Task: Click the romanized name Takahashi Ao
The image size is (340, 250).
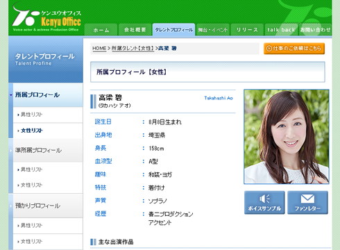Action: [x=219, y=98]
